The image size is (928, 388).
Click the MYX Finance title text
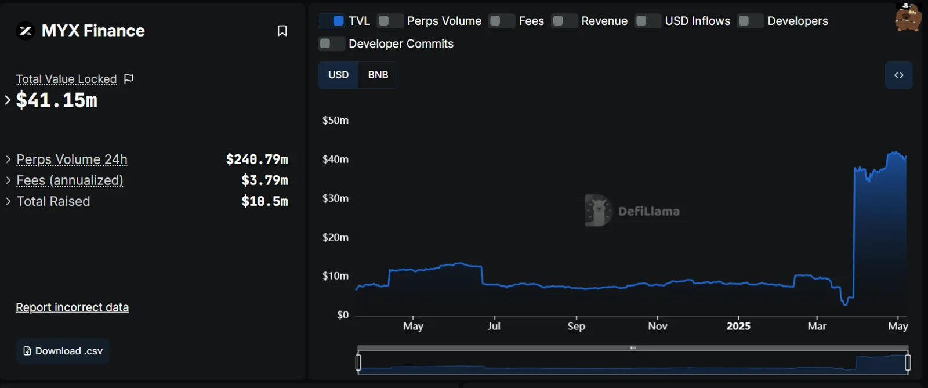93,31
